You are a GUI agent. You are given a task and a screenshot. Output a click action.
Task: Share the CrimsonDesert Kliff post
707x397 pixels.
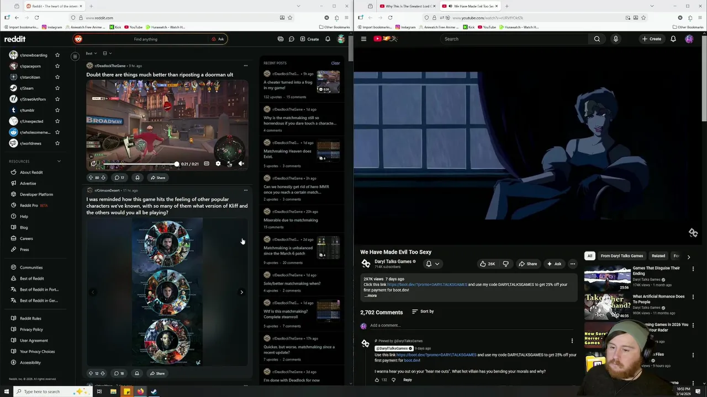click(x=157, y=373)
